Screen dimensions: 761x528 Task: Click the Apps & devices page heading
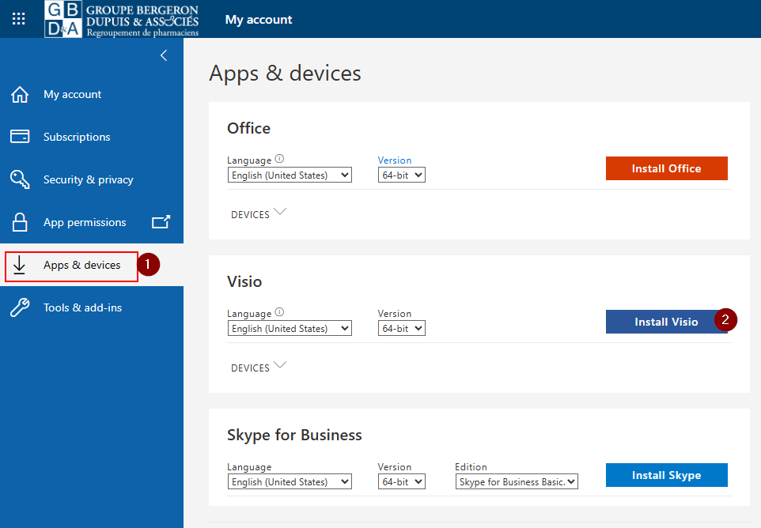coord(286,74)
